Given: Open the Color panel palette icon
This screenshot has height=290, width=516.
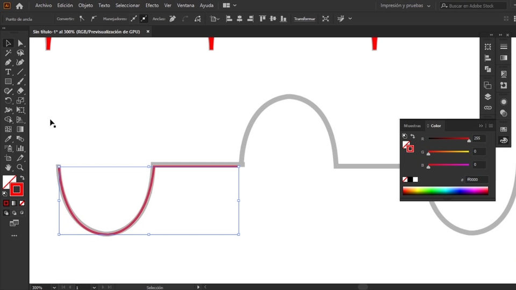Looking at the screenshot, I should (504, 140).
